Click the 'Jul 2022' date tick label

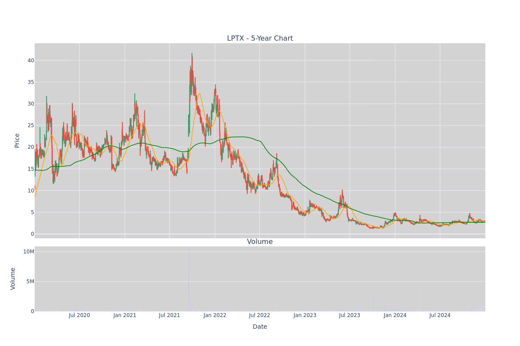[260, 315]
